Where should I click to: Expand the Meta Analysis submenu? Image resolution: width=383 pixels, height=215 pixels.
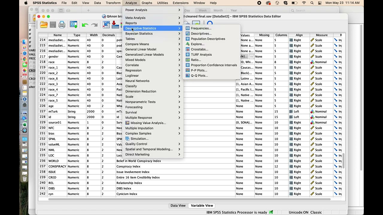[153, 18]
